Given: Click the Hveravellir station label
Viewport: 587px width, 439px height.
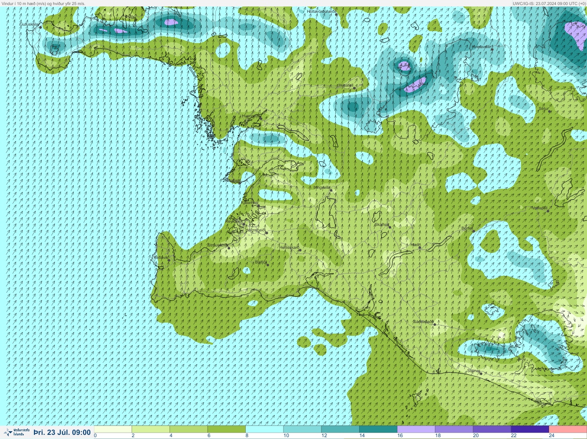Looking at the screenshot, I should point(482,46).
